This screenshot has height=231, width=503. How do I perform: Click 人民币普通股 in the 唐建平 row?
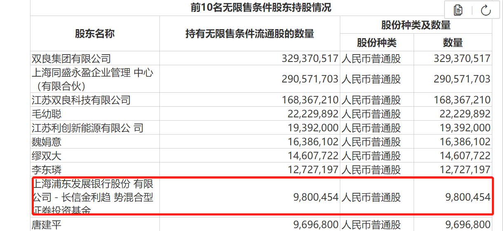(x=371, y=225)
